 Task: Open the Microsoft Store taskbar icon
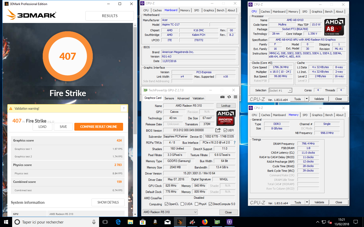(x=143, y=222)
